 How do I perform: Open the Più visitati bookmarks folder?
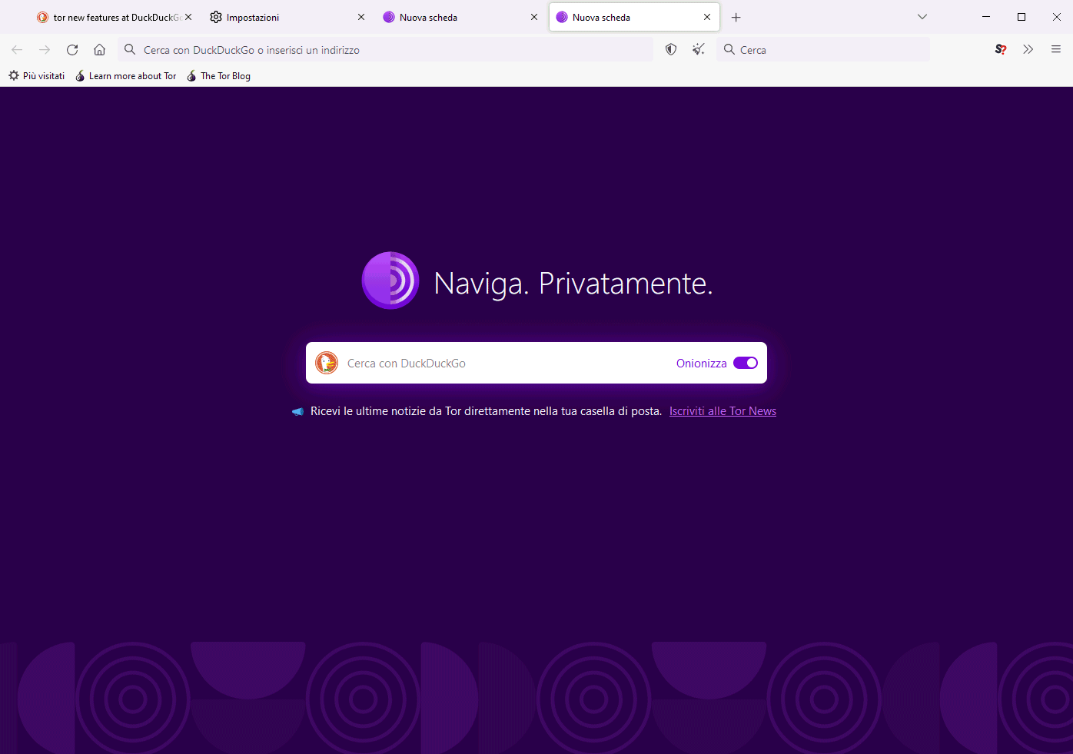[x=37, y=76]
